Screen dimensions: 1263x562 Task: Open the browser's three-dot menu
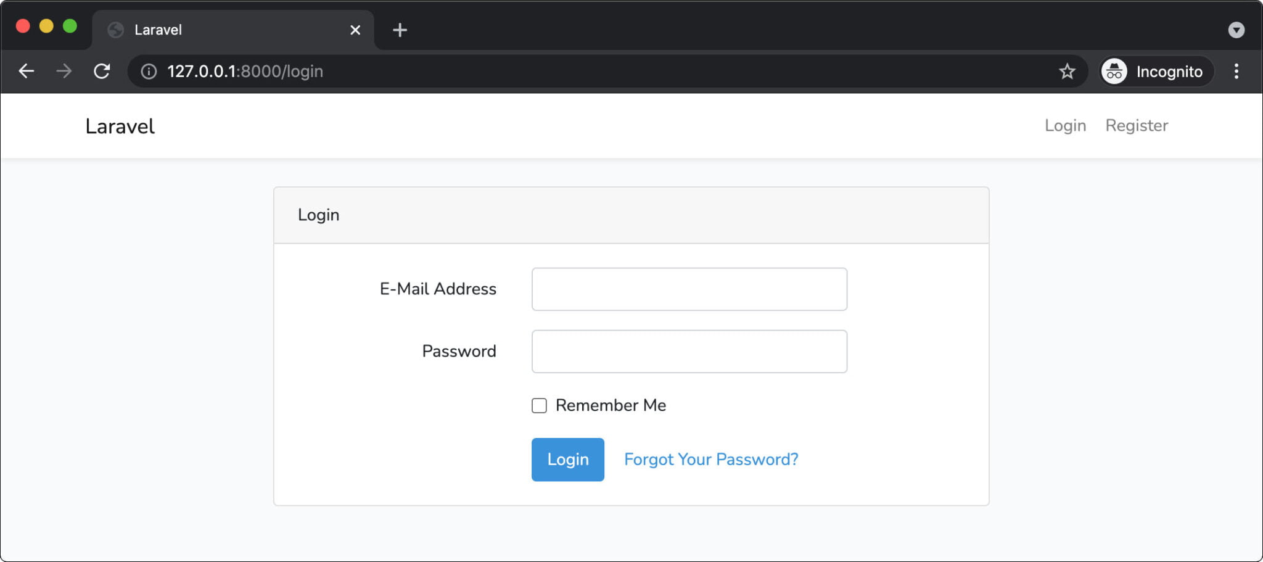(1236, 72)
